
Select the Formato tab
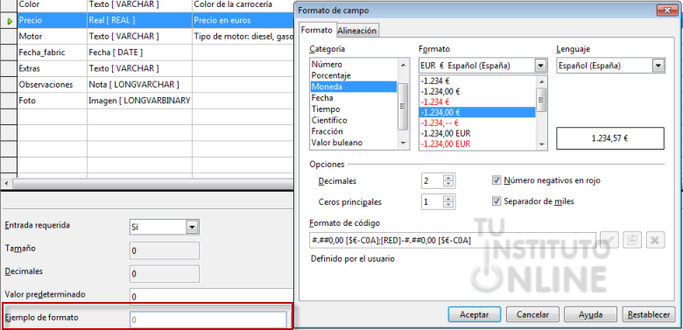(x=317, y=30)
